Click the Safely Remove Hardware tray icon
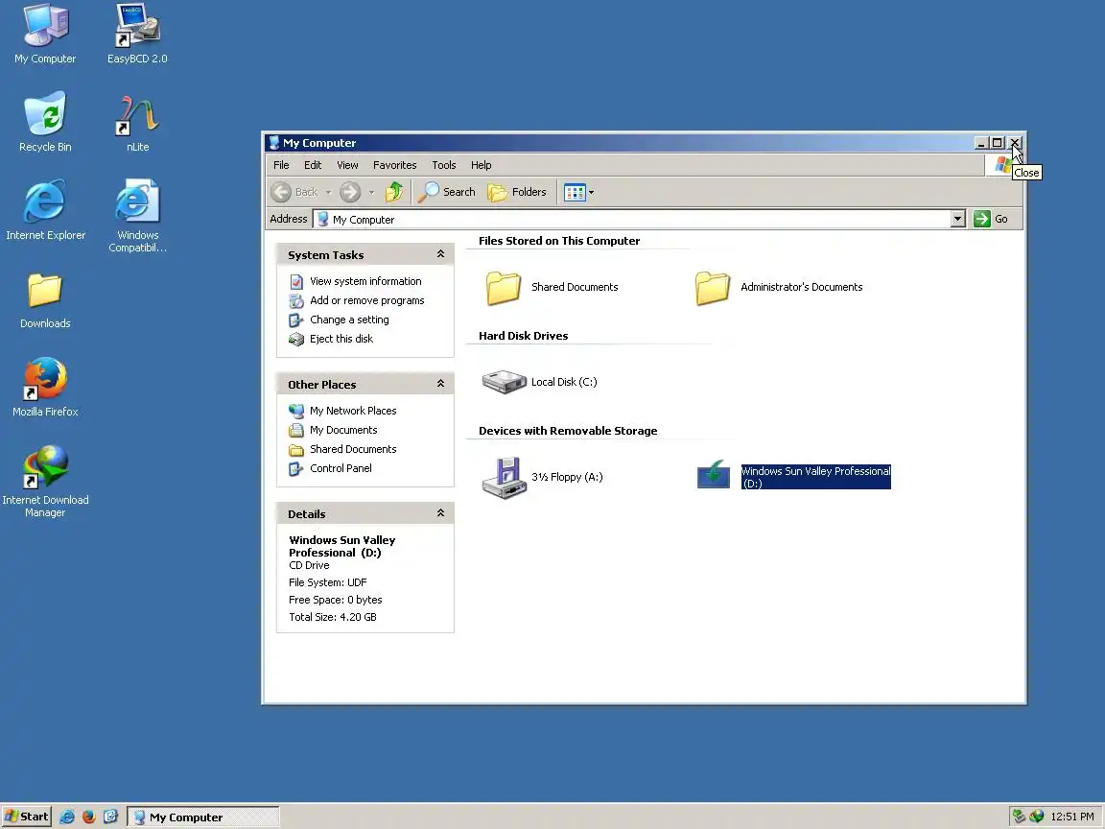This screenshot has width=1105, height=829. 1019,817
